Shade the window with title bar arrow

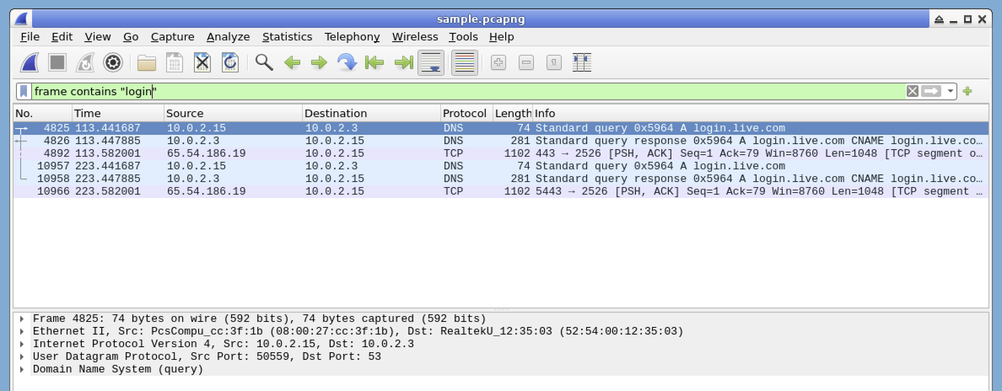point(939,19)
